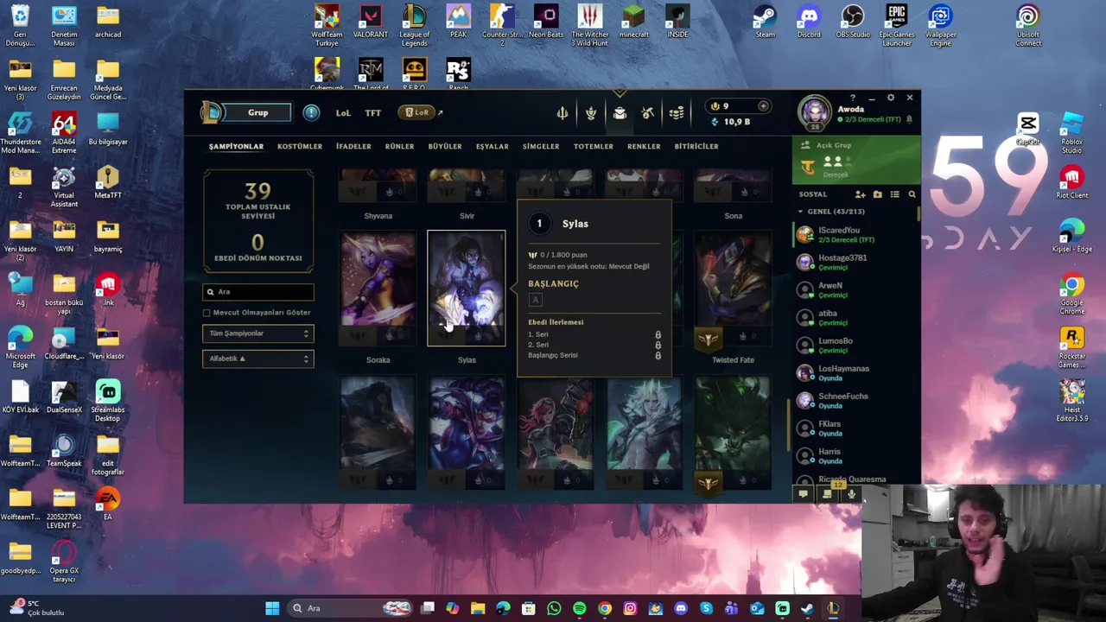The image size is (1106, 622).
Task: Open Steam desktop shortcut
Action: (765, 22)
